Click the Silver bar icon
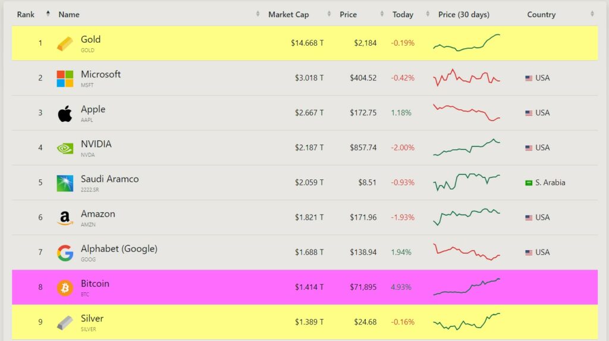This screenshot has height=341, width=609. [x=65, y=323]
